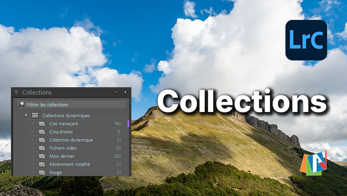The width and height of the screenshot is (347, 196).
Task: Select the Mois dernier collection
Action: click(62, 156)
